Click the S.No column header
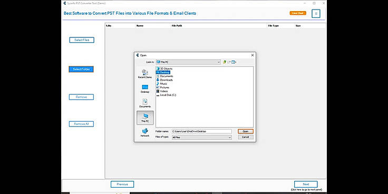 [109, 26]
